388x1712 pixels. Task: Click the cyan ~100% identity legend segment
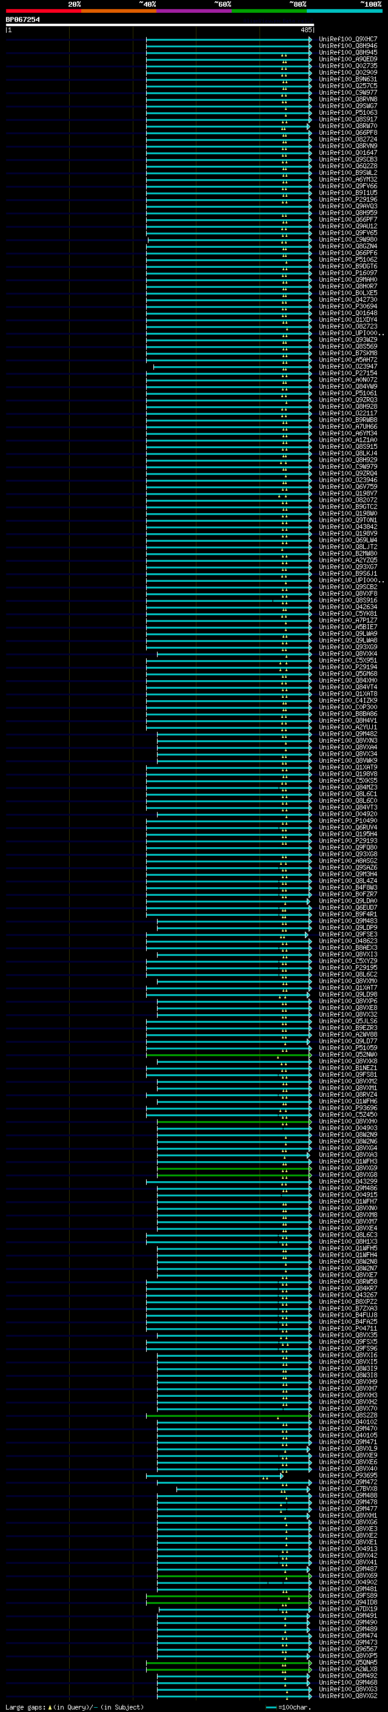(x=345, y=11)
